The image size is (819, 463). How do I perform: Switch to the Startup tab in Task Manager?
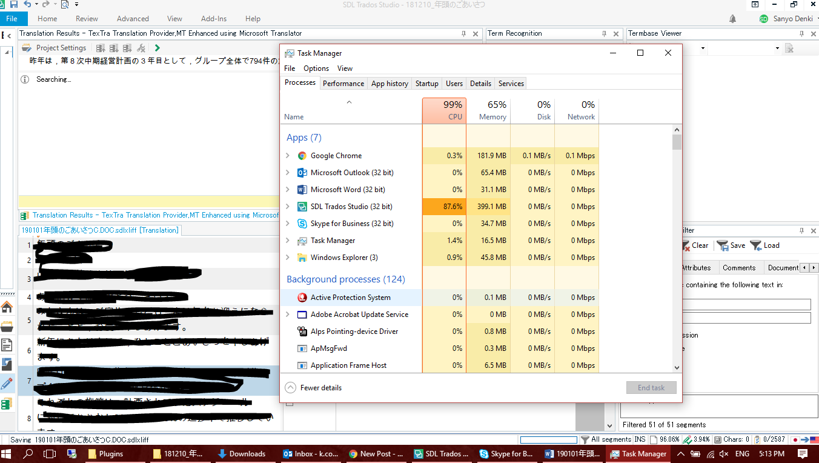coord(427,84)
